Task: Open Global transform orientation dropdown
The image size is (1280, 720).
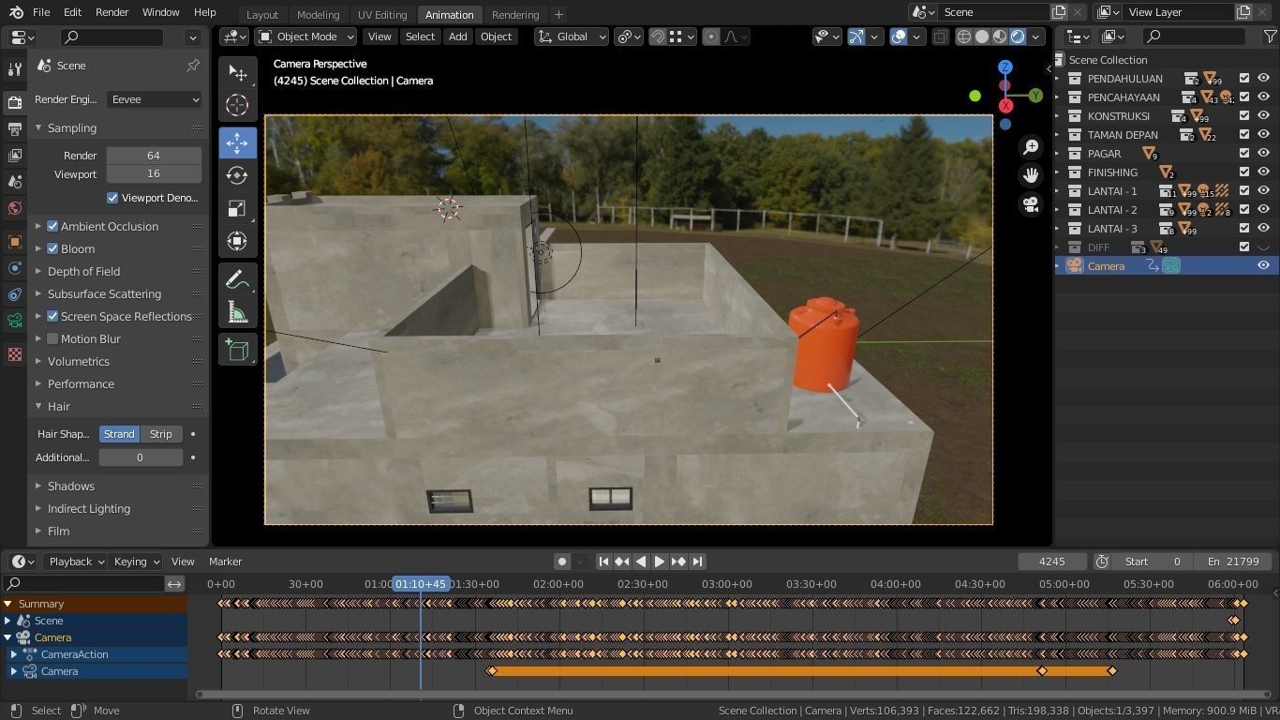Action: click(x=571, y=37)
